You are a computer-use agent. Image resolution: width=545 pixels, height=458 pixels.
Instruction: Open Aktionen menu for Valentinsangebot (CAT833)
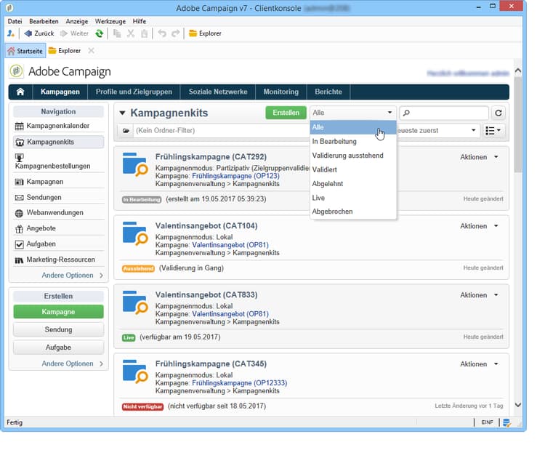pos(479,295)
